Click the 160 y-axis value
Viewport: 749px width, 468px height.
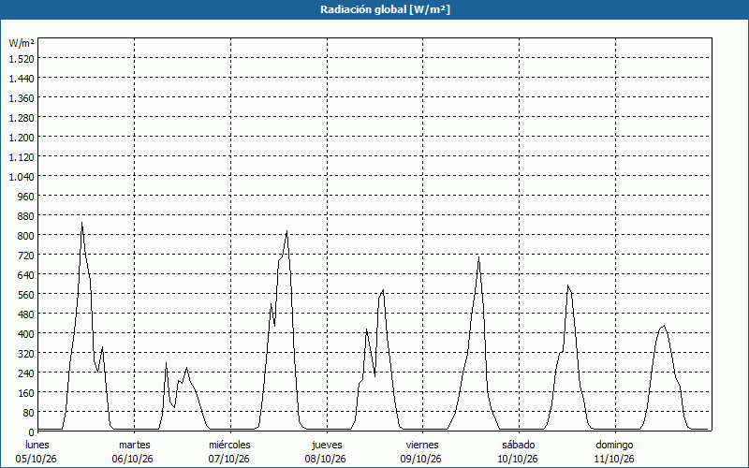point(26,393)
